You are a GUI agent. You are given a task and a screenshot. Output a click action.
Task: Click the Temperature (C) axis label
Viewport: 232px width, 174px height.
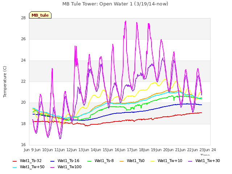[5, 82]
